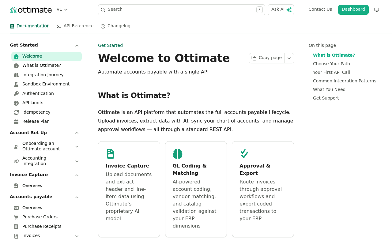Open the Authentication page

pyautogui.click(x=47, y=94)
